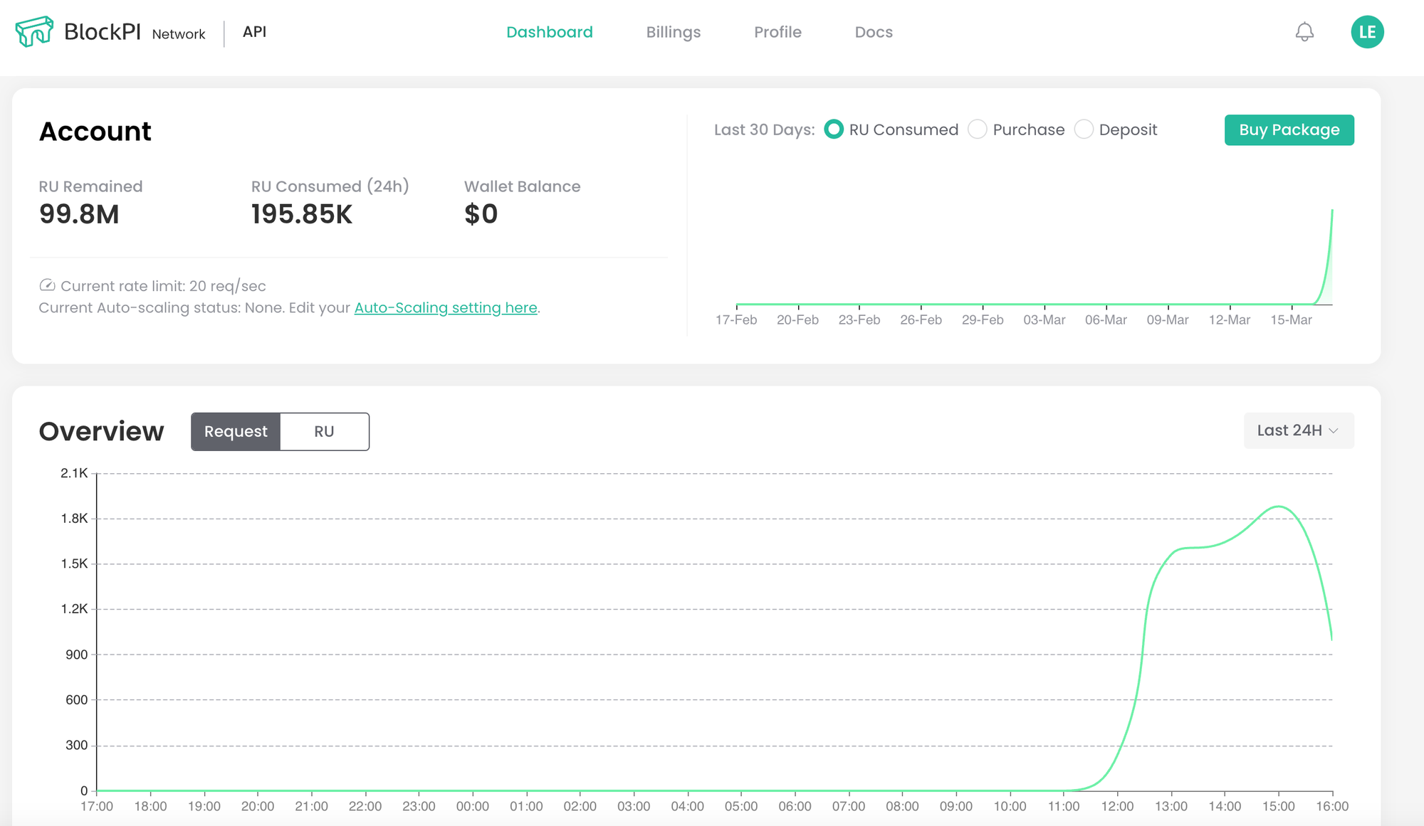Select the RU Consumed radio button
The image size is (1424, 826).
(834, 129)
